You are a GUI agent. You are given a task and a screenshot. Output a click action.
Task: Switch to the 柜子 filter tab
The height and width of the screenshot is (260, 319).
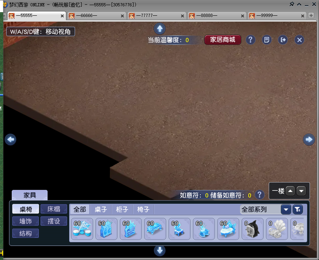pos(122,209)
